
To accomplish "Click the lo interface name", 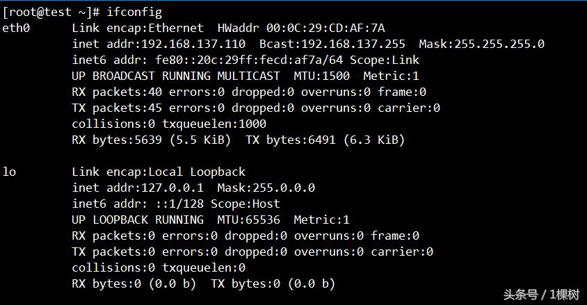I will tap(10, 172).
